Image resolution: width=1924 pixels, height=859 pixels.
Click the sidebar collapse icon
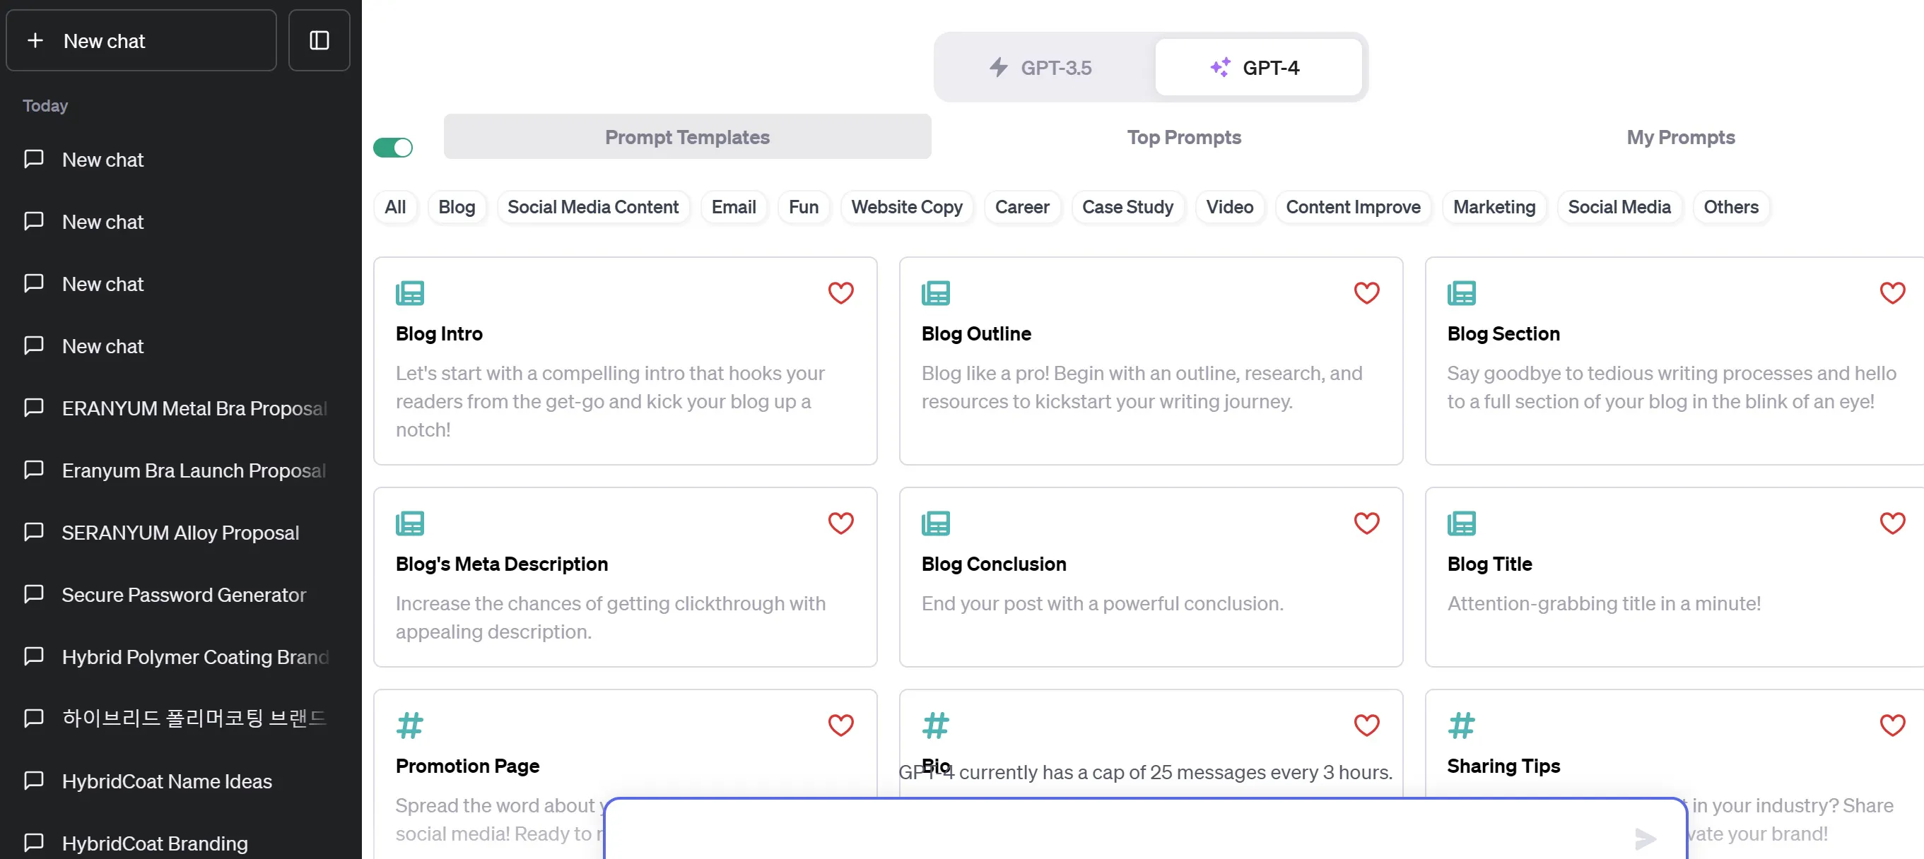coord(319,40)
